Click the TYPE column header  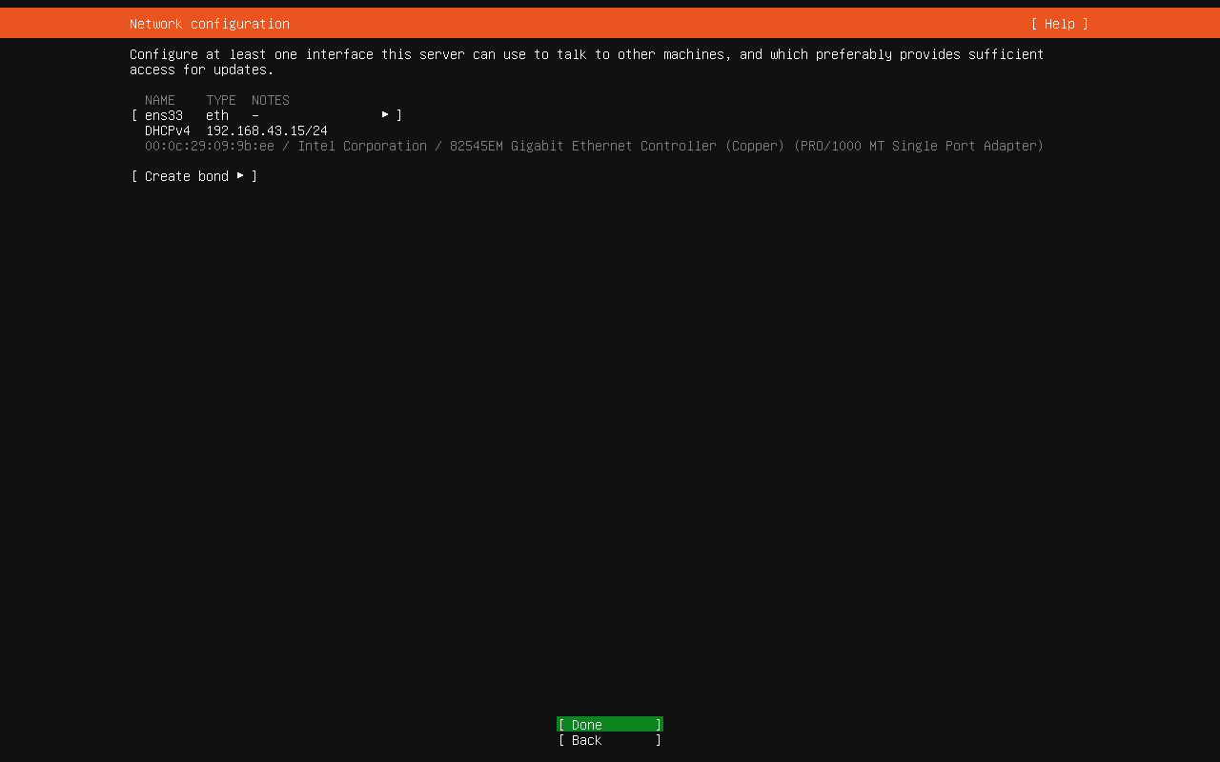tap(221, 100)
